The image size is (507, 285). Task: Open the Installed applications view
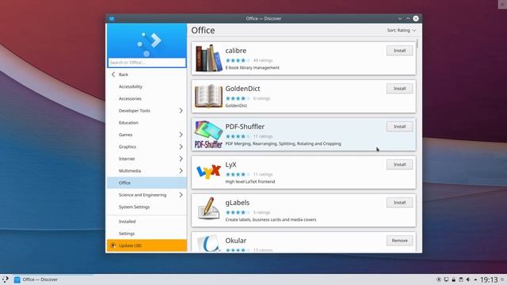[147, 222]
